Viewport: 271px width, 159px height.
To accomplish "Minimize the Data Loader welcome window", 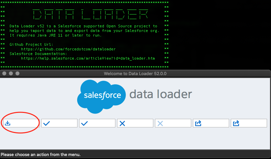I will [11, 73].
